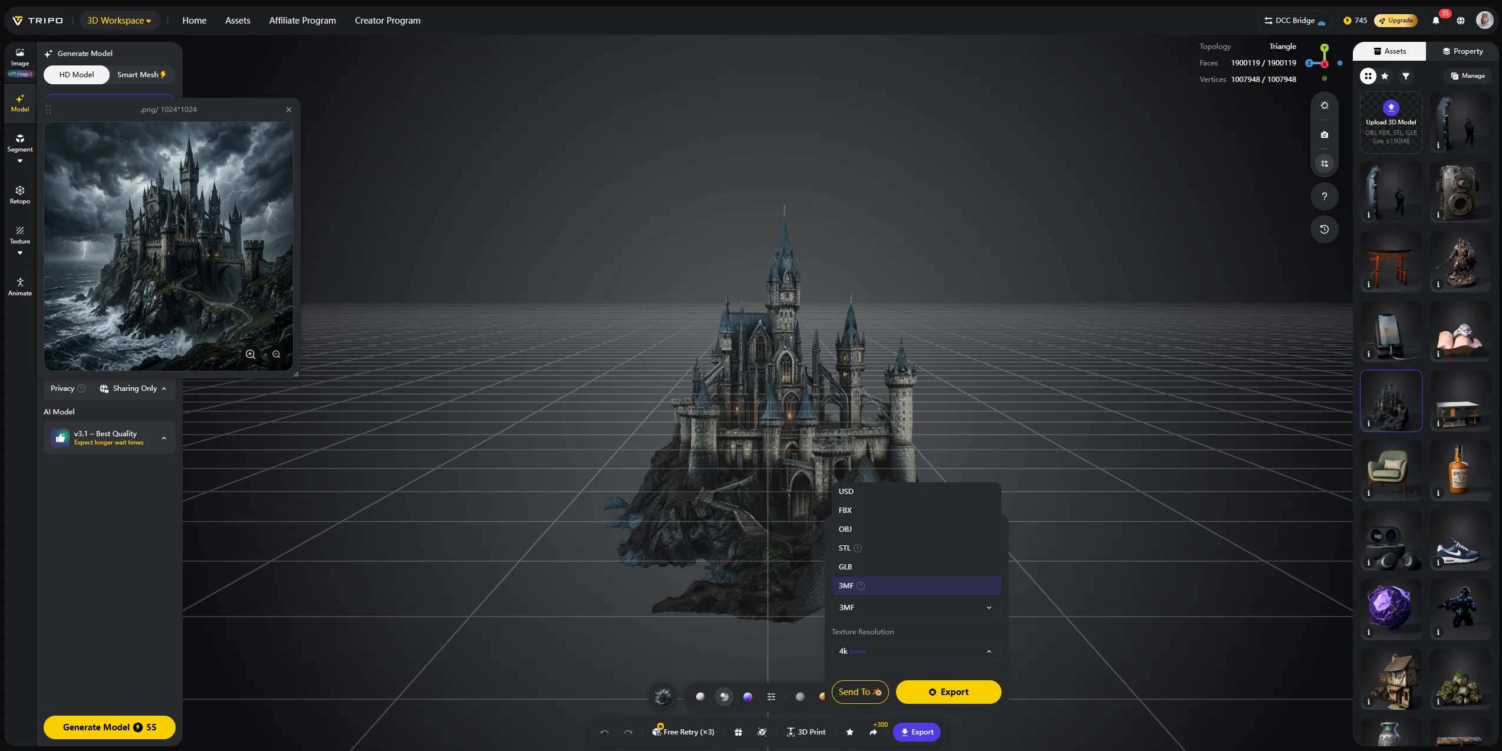Expand the Sharing Only privacy dropdown
The height and width of the screenshot is (751, 1502).
tap(133, 388)
